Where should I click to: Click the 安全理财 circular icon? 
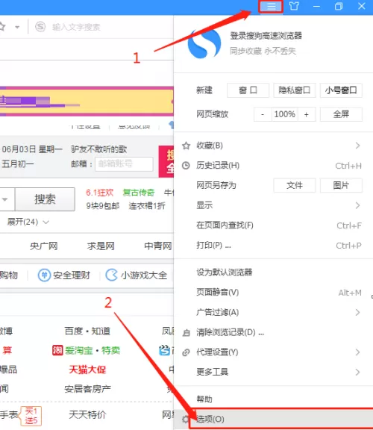pyautogui.click(x=44, y=275)
